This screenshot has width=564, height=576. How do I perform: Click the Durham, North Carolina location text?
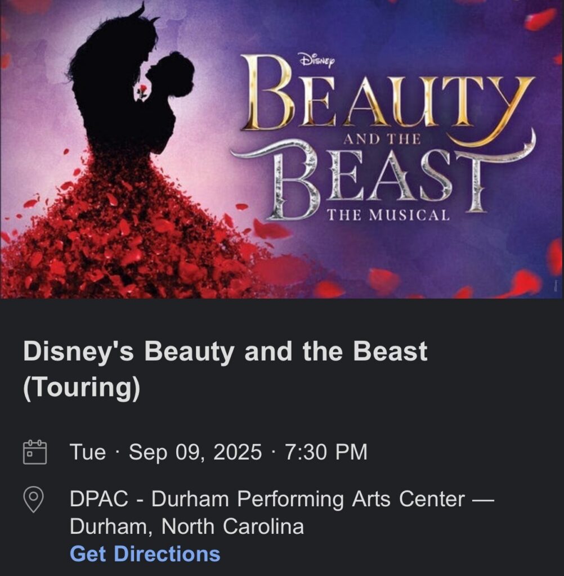pyautogui.click(x=187, y=526)
